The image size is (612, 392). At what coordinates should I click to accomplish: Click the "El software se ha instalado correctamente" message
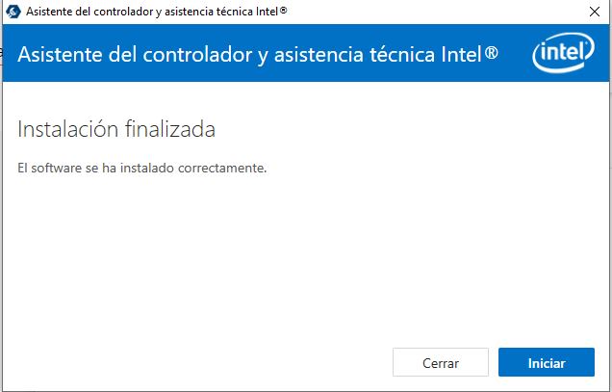pos(141,169)
